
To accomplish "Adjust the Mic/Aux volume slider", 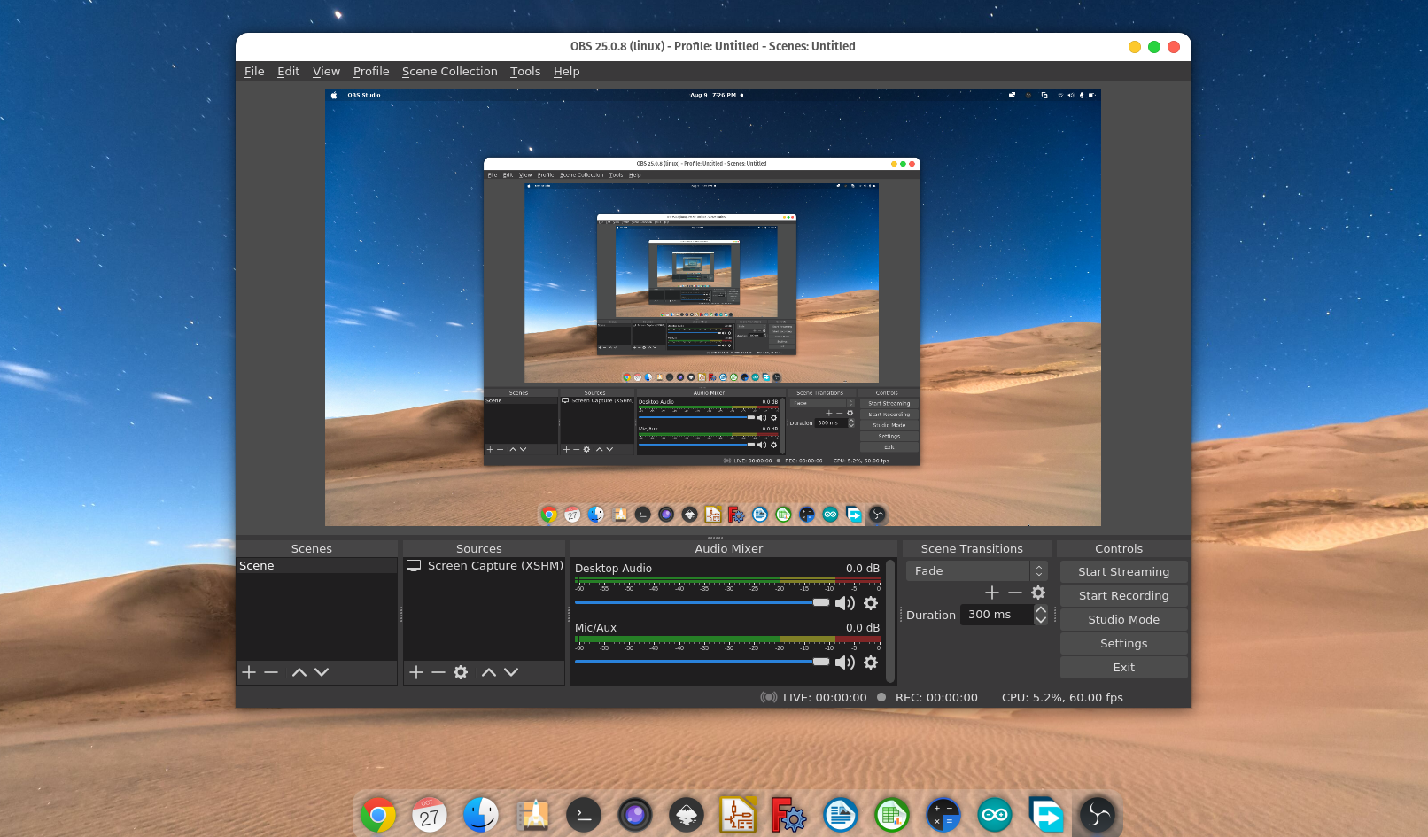I will [702, 663].
